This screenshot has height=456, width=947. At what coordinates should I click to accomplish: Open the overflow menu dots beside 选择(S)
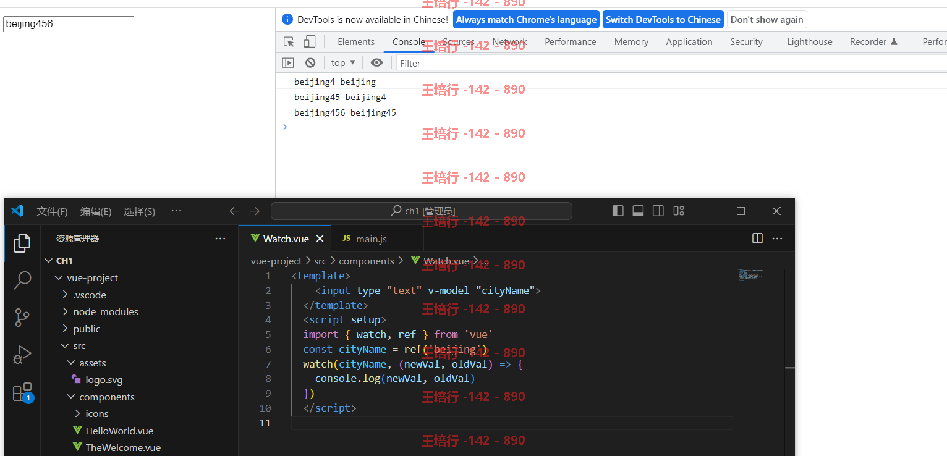176,211
